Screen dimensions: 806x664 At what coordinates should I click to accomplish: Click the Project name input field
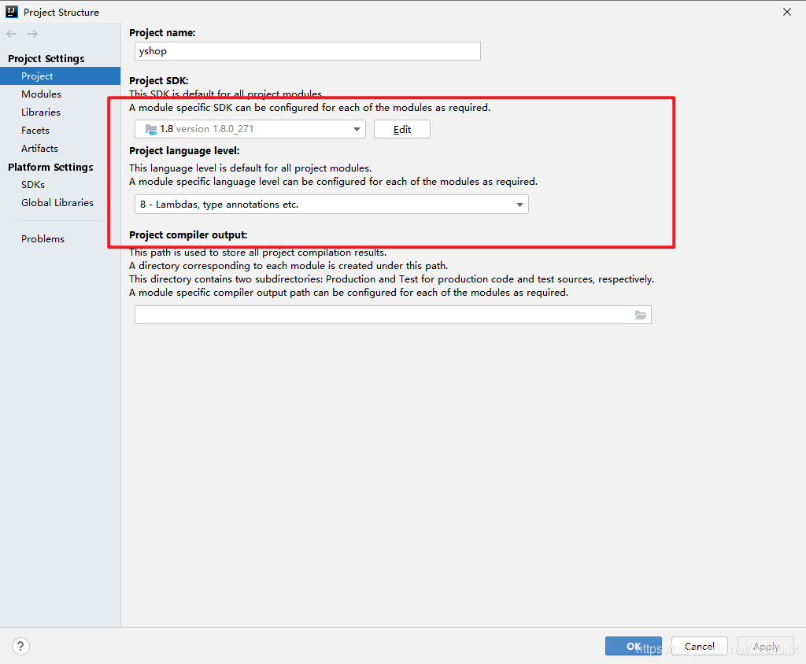(307, 50)
